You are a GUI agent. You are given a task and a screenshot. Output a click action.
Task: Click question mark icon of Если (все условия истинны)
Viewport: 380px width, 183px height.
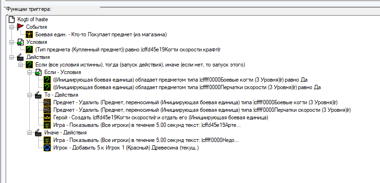[29, 65]
